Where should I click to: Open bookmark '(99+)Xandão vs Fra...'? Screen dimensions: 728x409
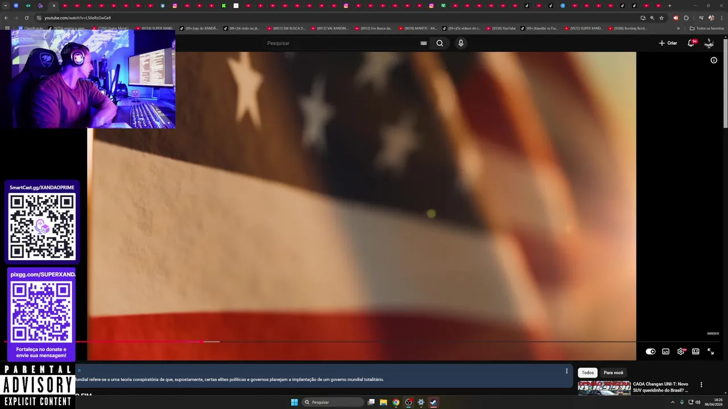[x=539, y=28]
